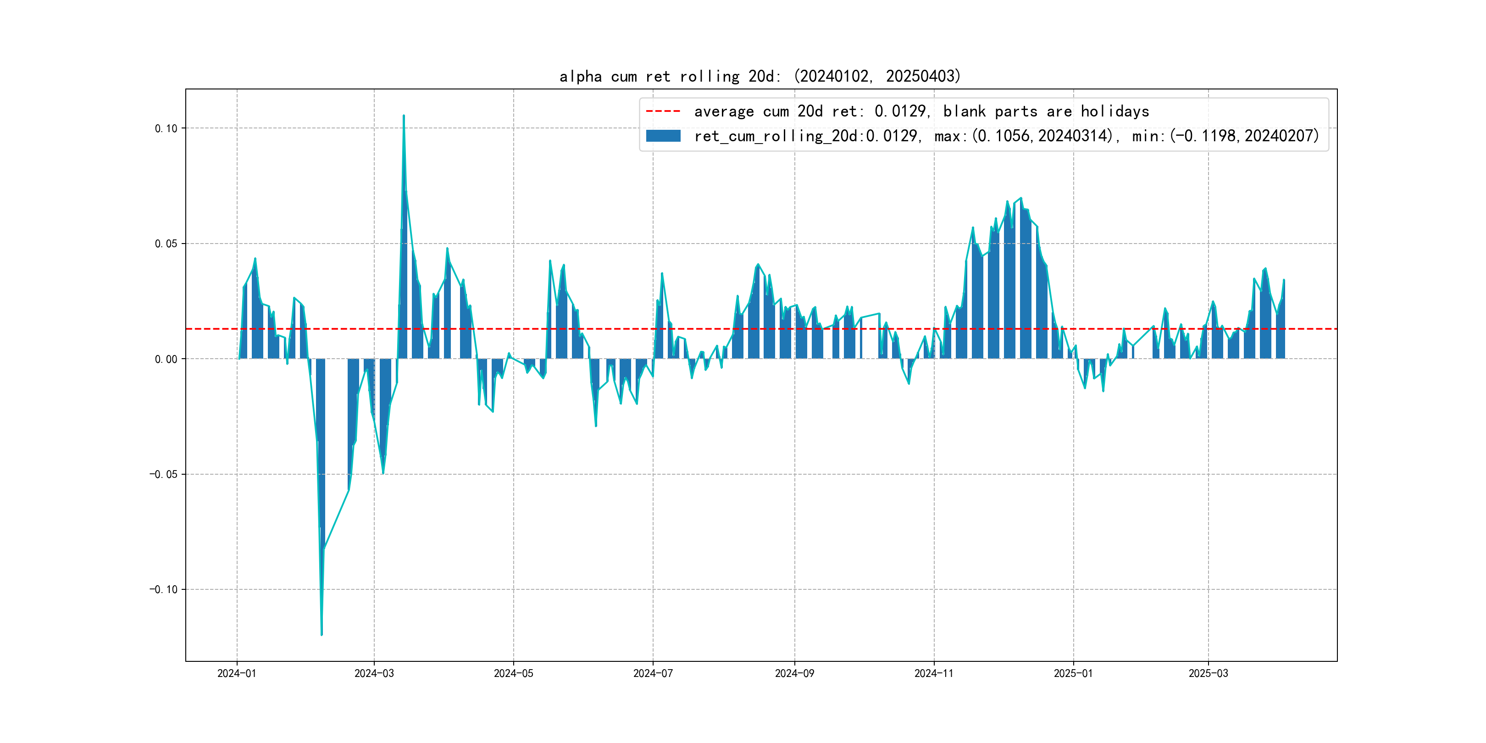The width and height of the screenshot is (1486, 743).
Task: Click the chart title text
Action: pyautogui.click(x=760, y=76)
